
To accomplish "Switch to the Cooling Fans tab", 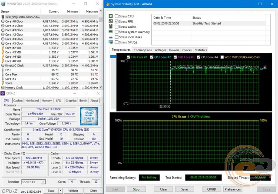I will click(x=142, y=50).
